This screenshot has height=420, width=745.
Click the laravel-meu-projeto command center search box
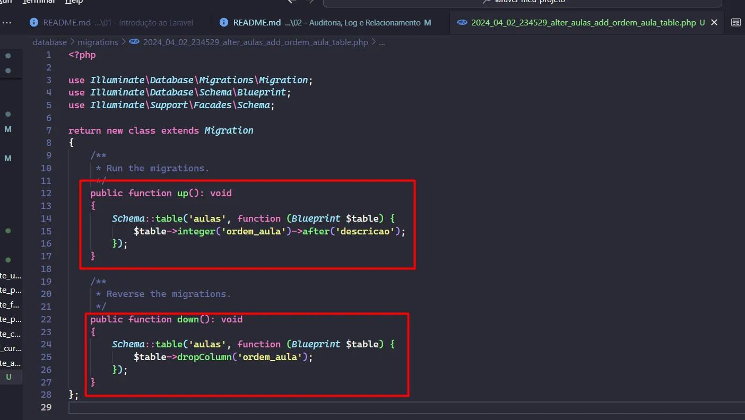coord(522,2)
